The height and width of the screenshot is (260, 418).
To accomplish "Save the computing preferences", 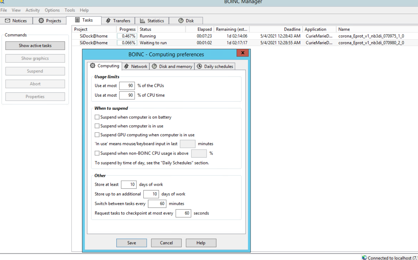I will click(131, 243).
